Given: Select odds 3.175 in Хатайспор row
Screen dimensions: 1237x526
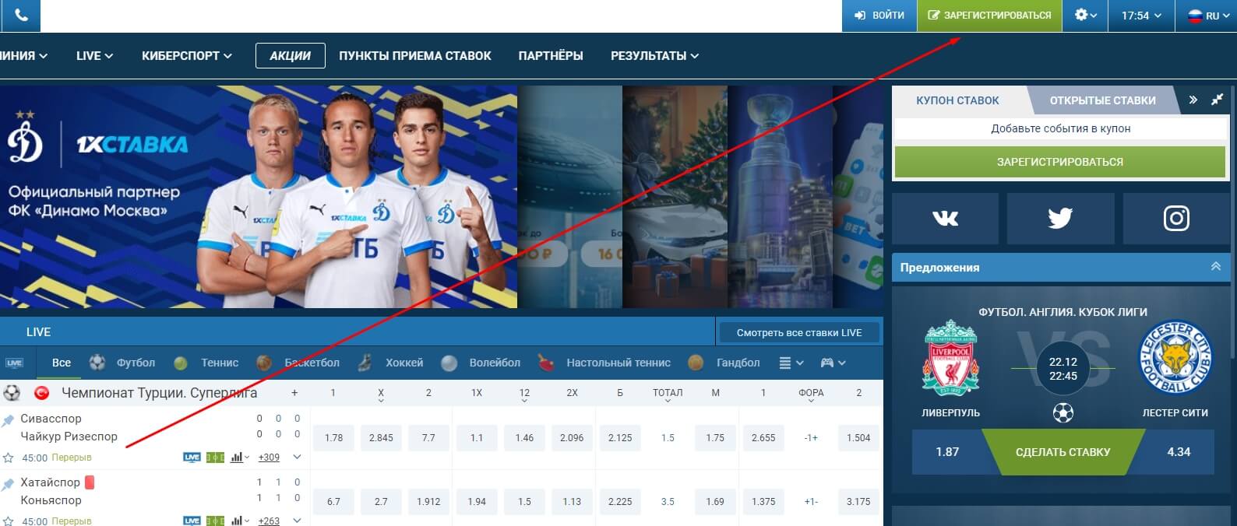Looking at the screenshot, I should (858, 502).
